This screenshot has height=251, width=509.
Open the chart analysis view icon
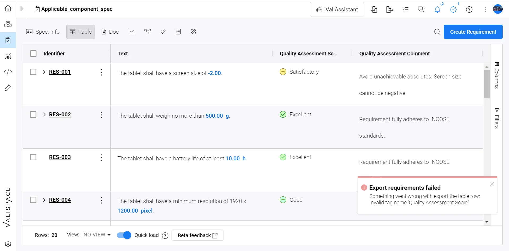pyautogui.click(x=131, y=32)
